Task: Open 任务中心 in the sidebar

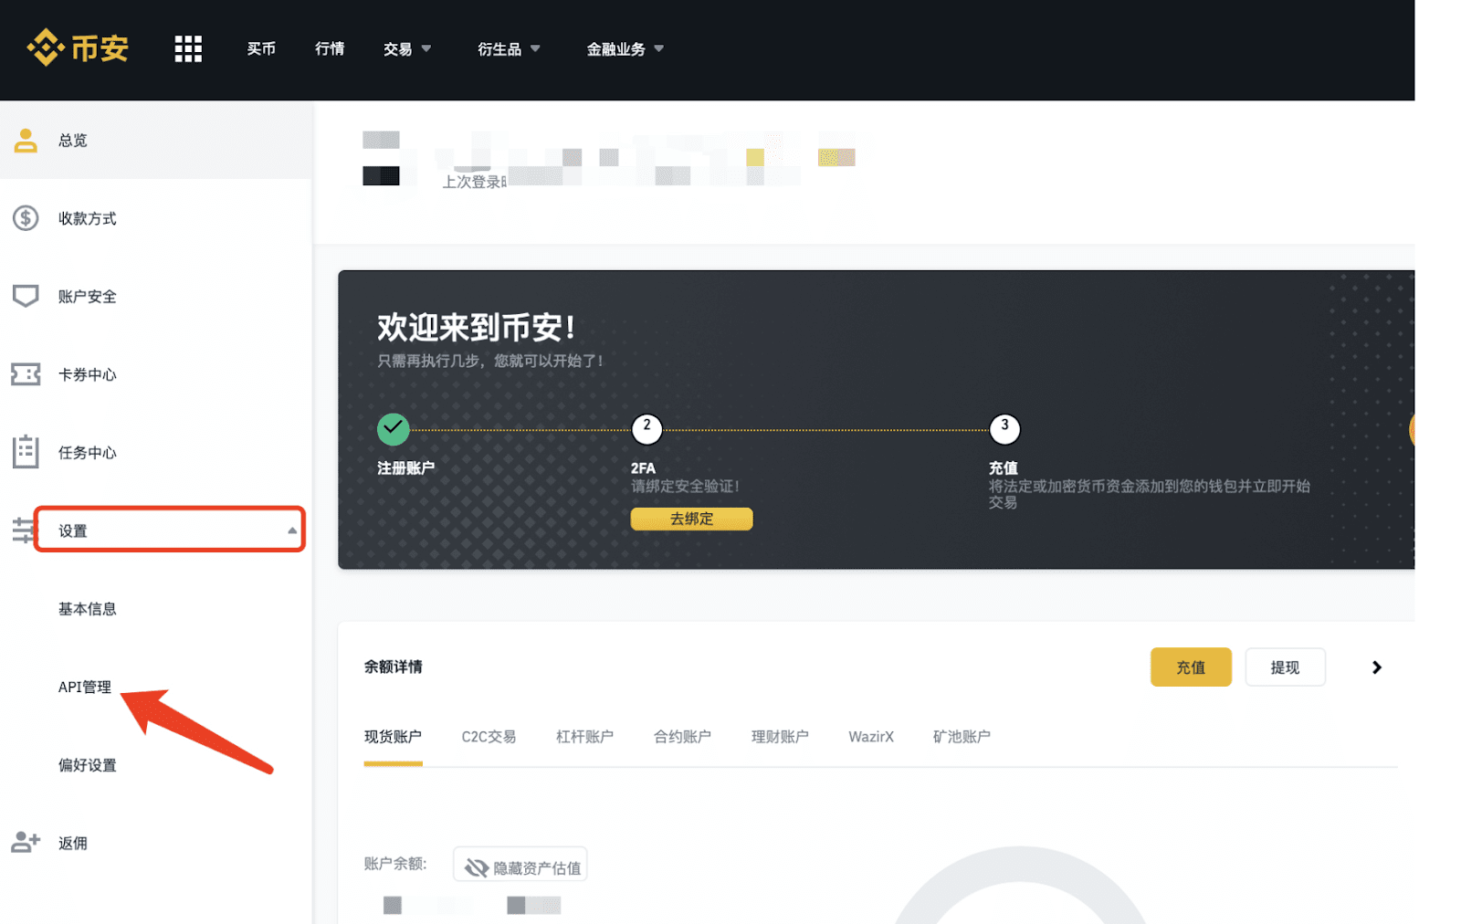Action: pos(88,453)
